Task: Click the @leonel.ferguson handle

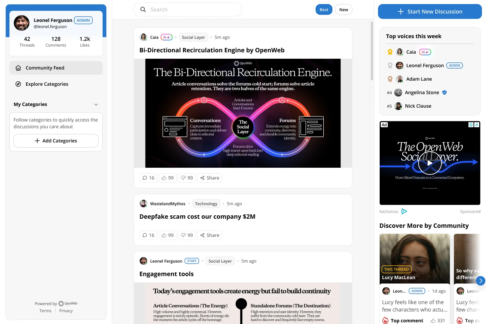Action: click(x=50, y=27)
